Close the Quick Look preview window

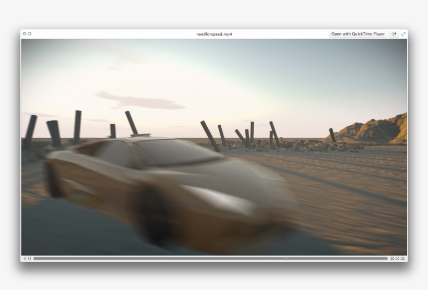(25, 33)
